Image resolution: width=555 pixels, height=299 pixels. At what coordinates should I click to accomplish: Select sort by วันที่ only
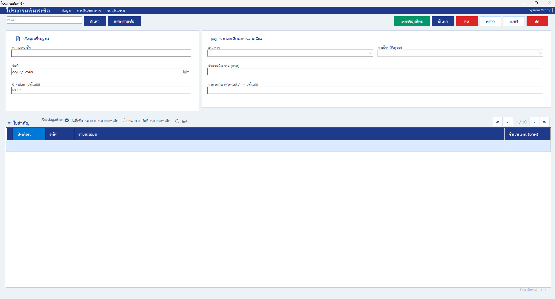(177, 121)
